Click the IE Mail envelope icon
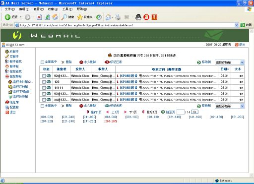 (x=108, y=17)
